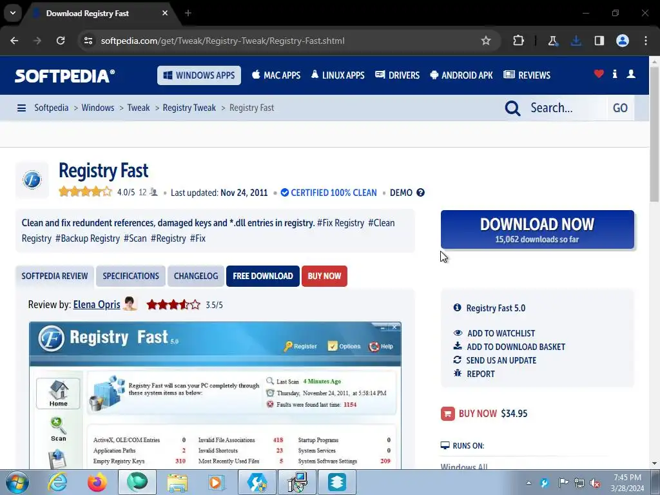
Task: Click the #Backup Registry tag
Action: coord(88,238)
